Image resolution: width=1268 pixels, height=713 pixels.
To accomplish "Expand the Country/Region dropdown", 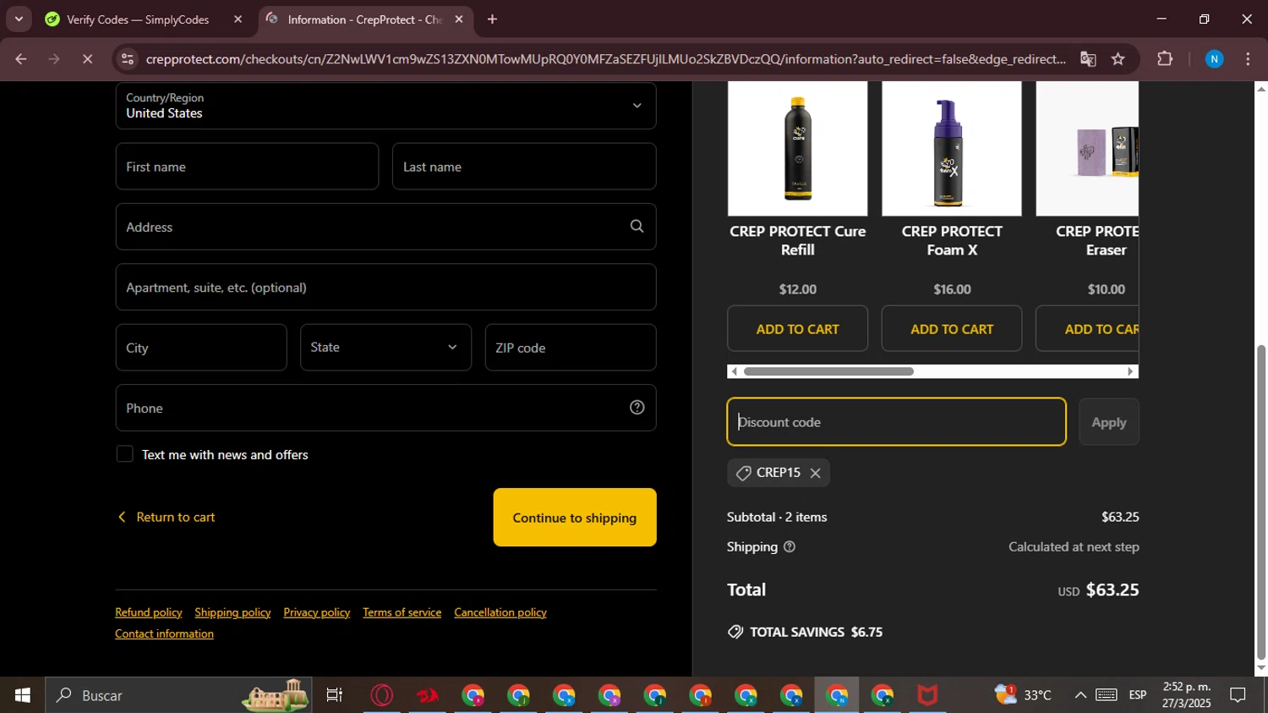I will [385, 106].
